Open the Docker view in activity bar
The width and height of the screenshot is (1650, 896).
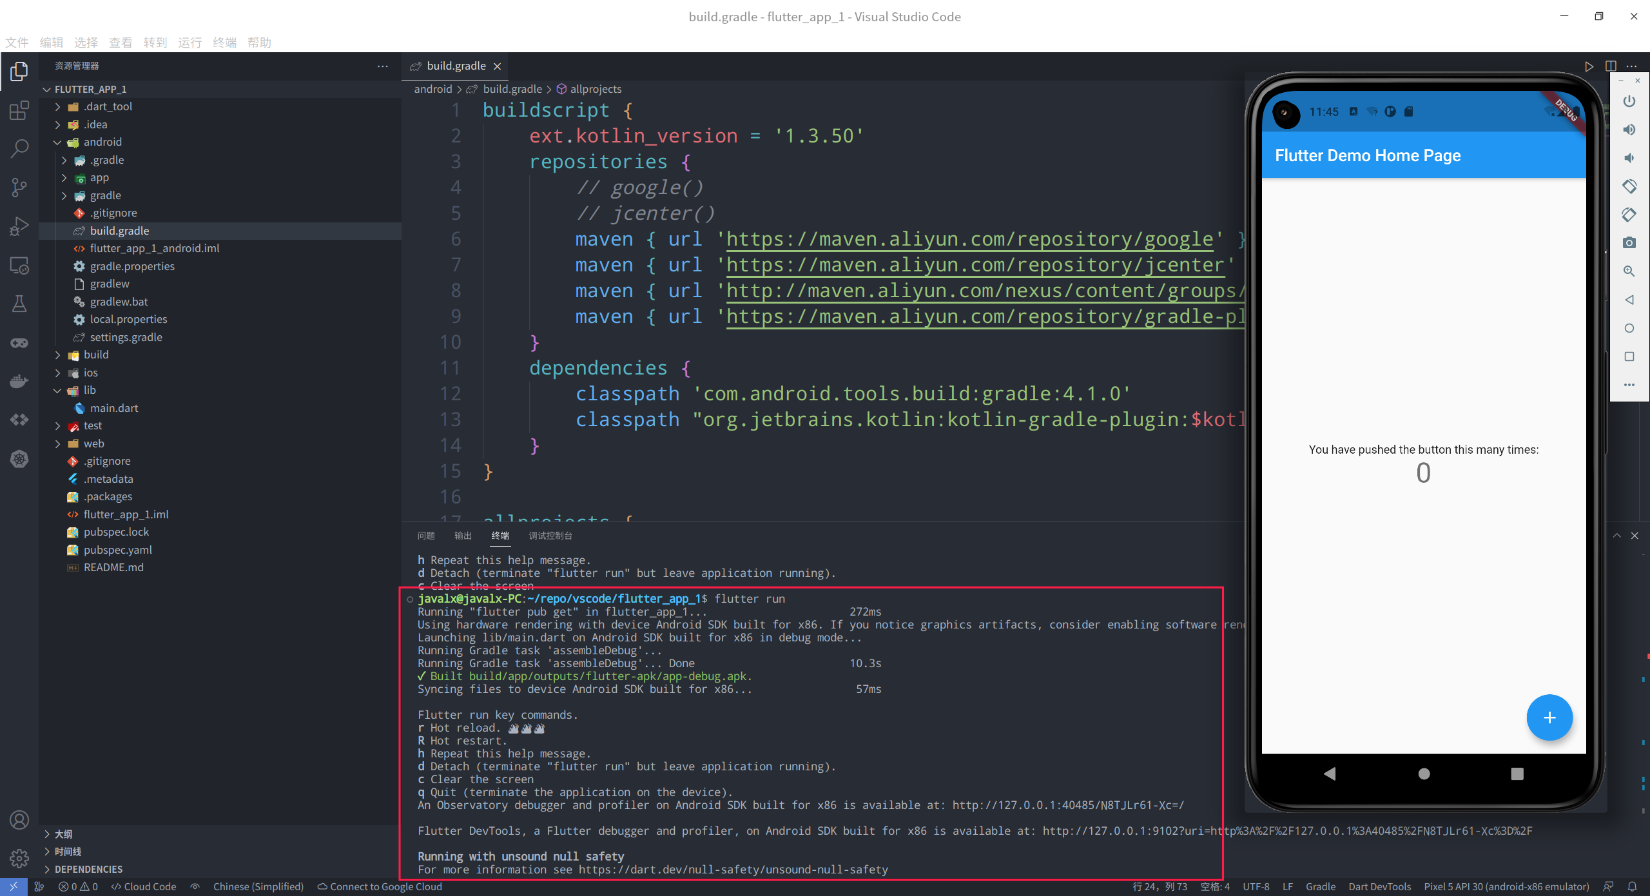pyautogui.click(x=19, y=382)
